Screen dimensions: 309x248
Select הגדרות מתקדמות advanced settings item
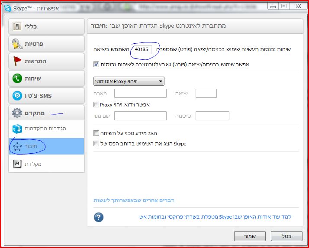46,129
